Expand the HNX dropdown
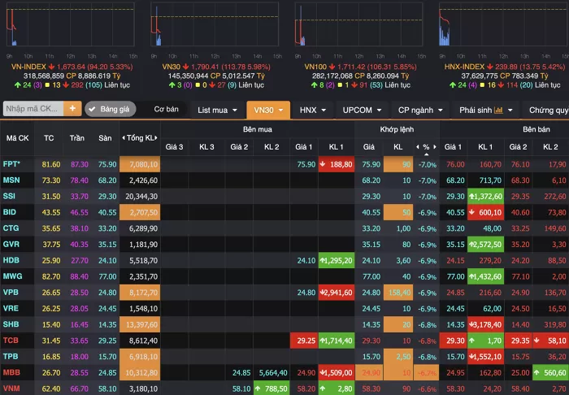This screenshot has height=395, width=569. click(x=313, y=109)
